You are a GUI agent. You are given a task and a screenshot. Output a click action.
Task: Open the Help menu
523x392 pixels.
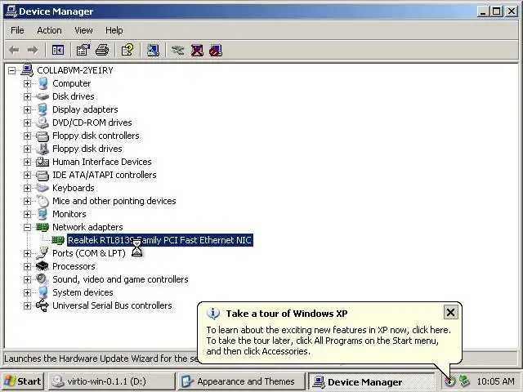pyautogui.click(x=114, y=30)
